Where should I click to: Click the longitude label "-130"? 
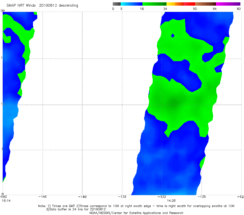(x=162, y=197)
